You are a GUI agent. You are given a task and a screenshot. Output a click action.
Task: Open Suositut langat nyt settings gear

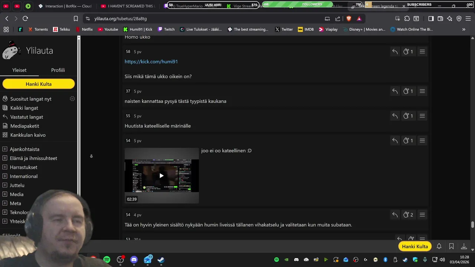pyautogui.click(x=72, y=99)
